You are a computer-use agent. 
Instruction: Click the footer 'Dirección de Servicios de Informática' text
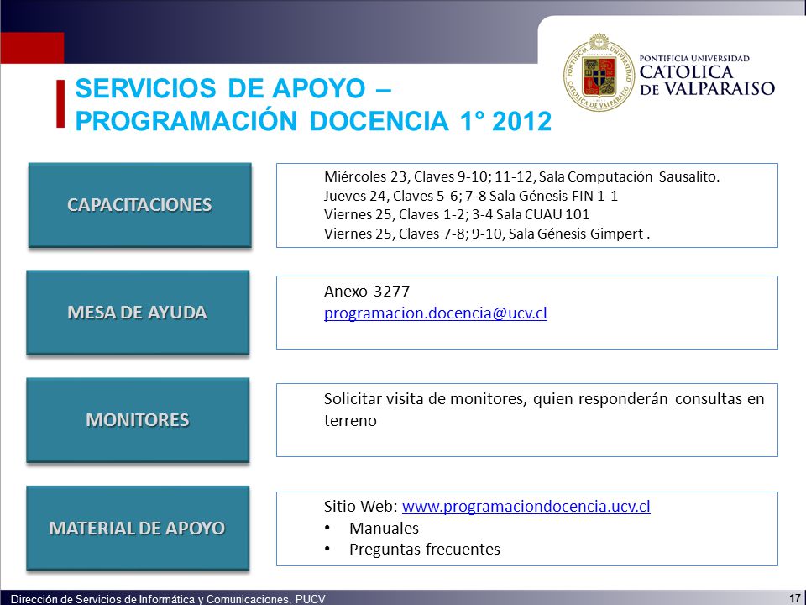point(168,599)
